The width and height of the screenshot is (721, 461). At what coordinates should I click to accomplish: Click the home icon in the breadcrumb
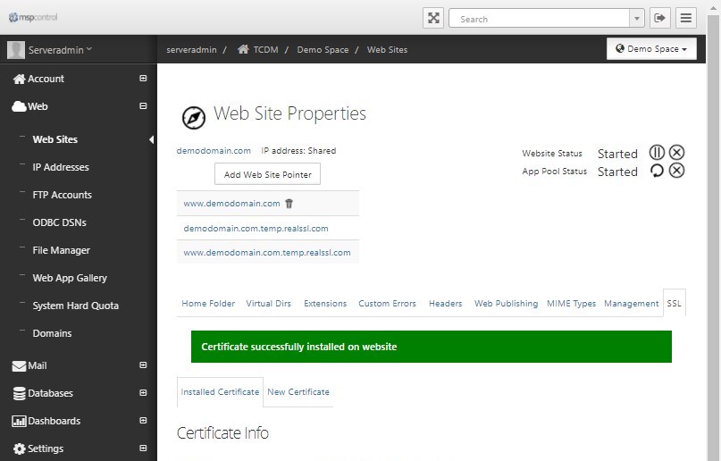pos(243,49)
